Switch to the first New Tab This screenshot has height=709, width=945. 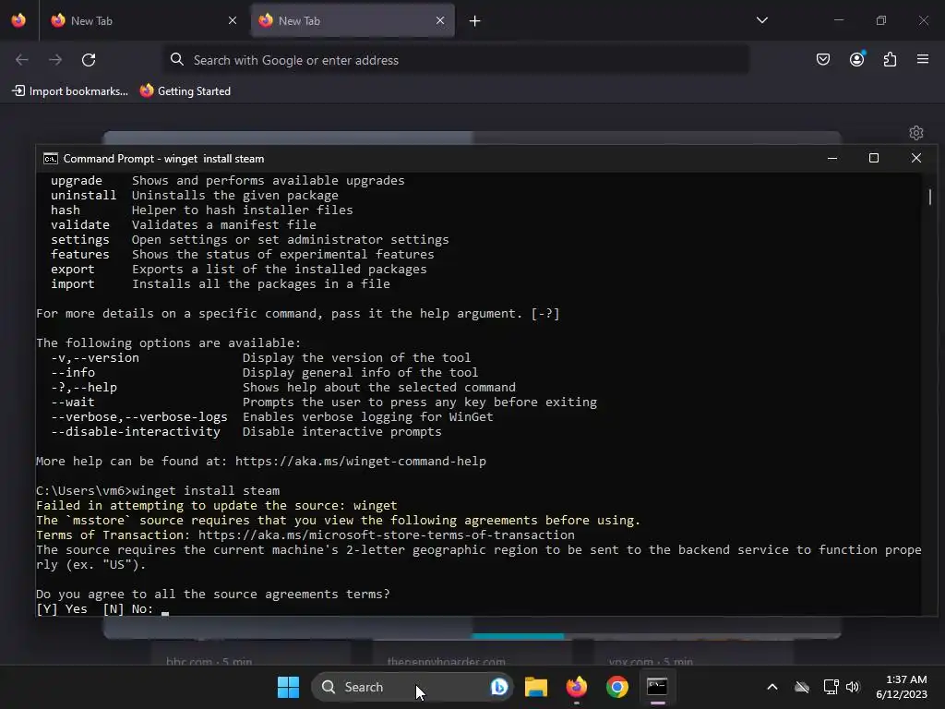pos(142,20)
